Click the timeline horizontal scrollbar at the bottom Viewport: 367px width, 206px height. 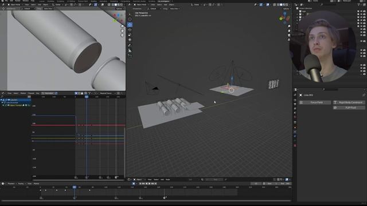click(x=146, y=200)
